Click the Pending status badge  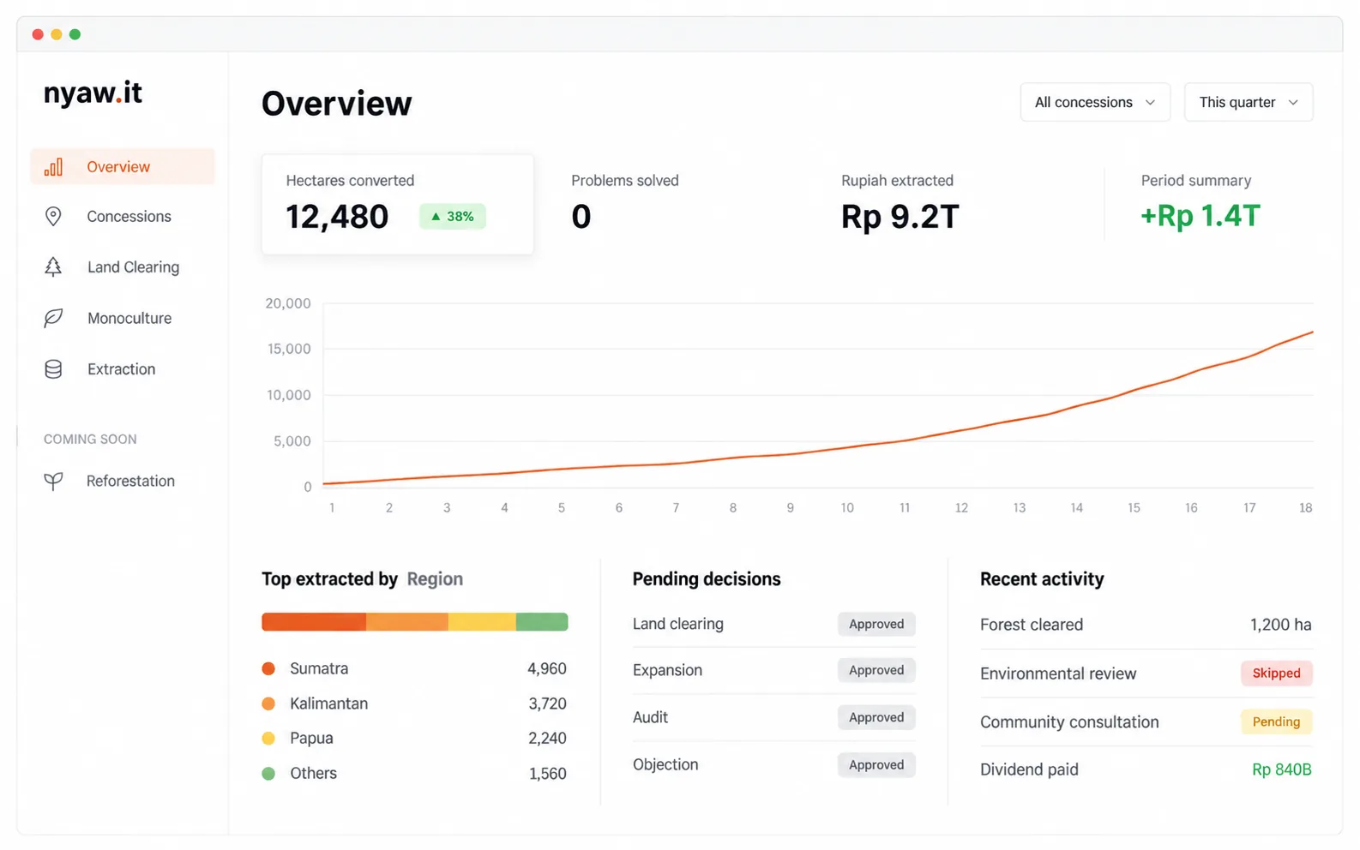click(1276, 721)
